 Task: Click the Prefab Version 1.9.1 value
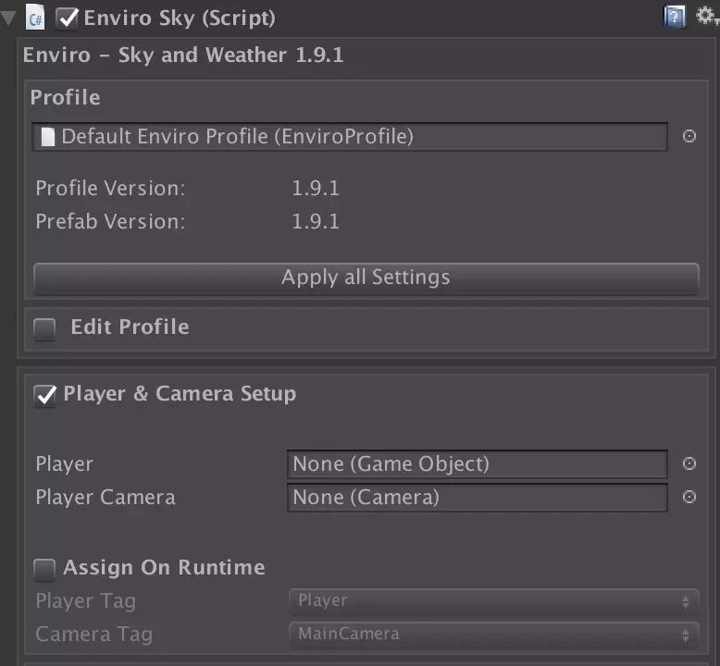coord(316,222)
